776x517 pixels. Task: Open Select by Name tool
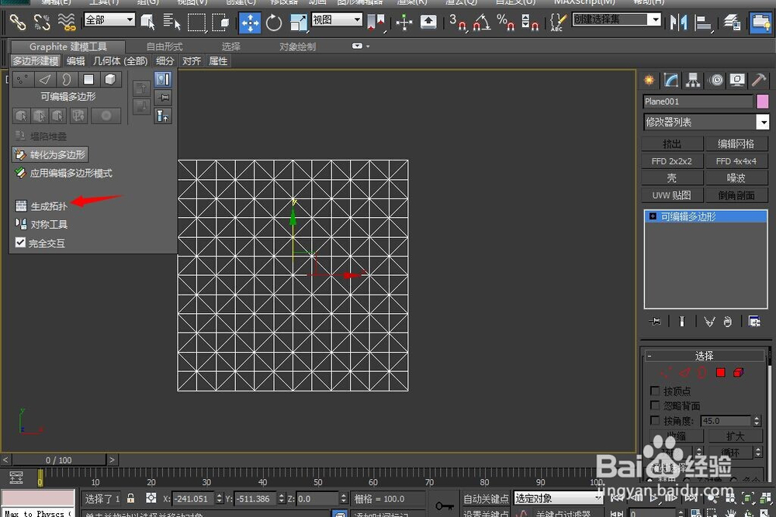coord(171,22)
